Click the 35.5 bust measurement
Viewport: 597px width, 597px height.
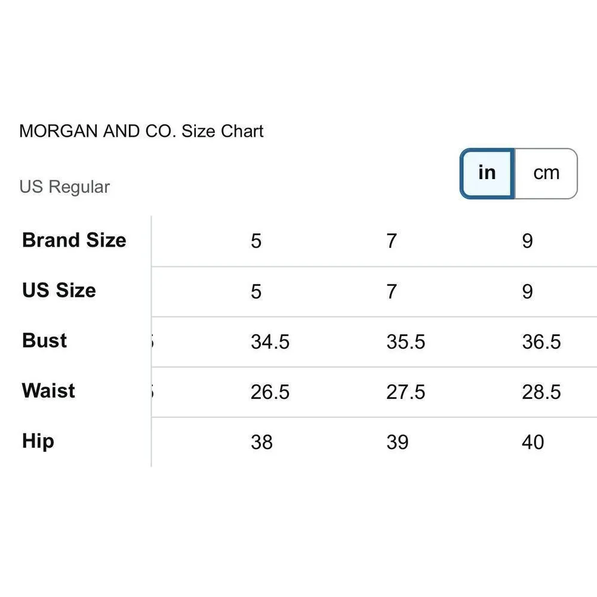point(405,341)
